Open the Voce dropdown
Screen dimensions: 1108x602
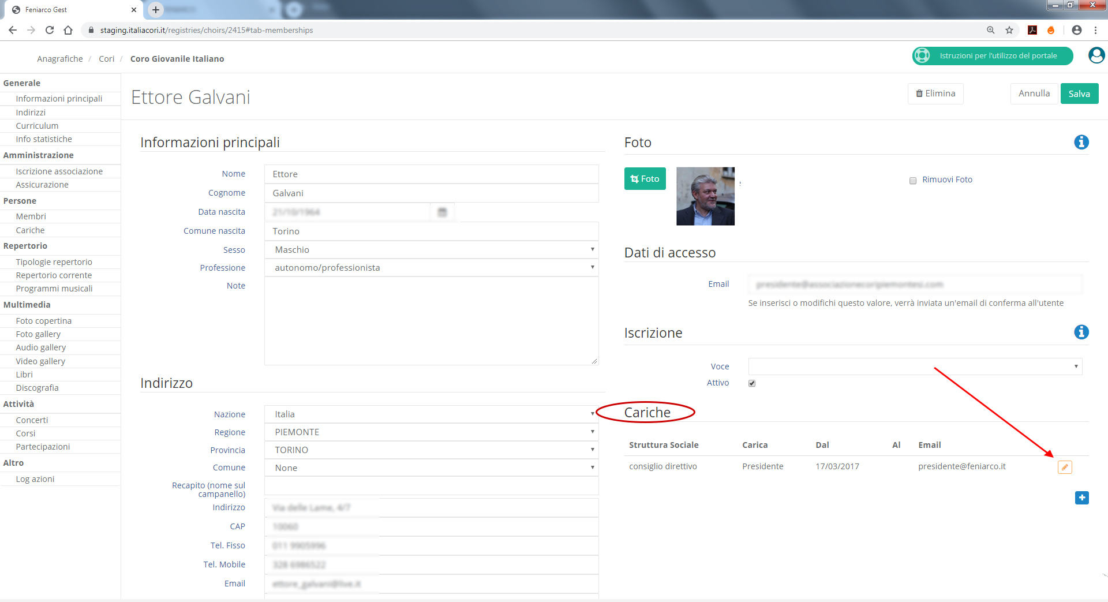click(x=915, y=367)
